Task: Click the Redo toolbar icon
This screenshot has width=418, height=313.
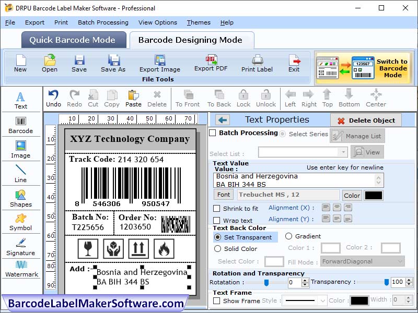Action: click(74, 99)
